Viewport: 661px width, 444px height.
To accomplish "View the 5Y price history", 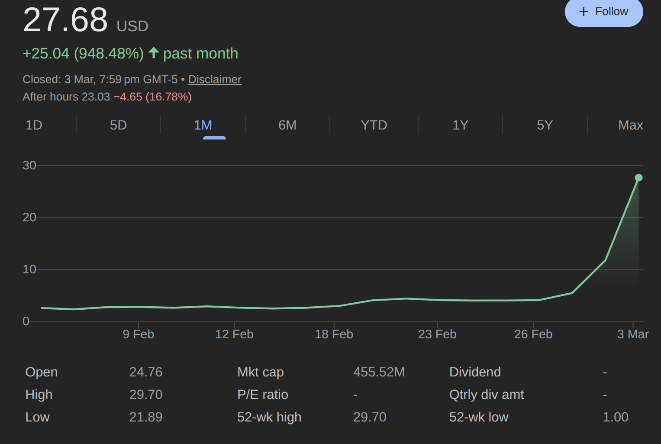I will pos(545,125).
